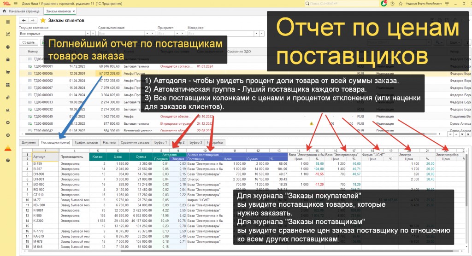Open sections menu icon in sidebar
Screen dimensions: 472x256
(8, 22)
